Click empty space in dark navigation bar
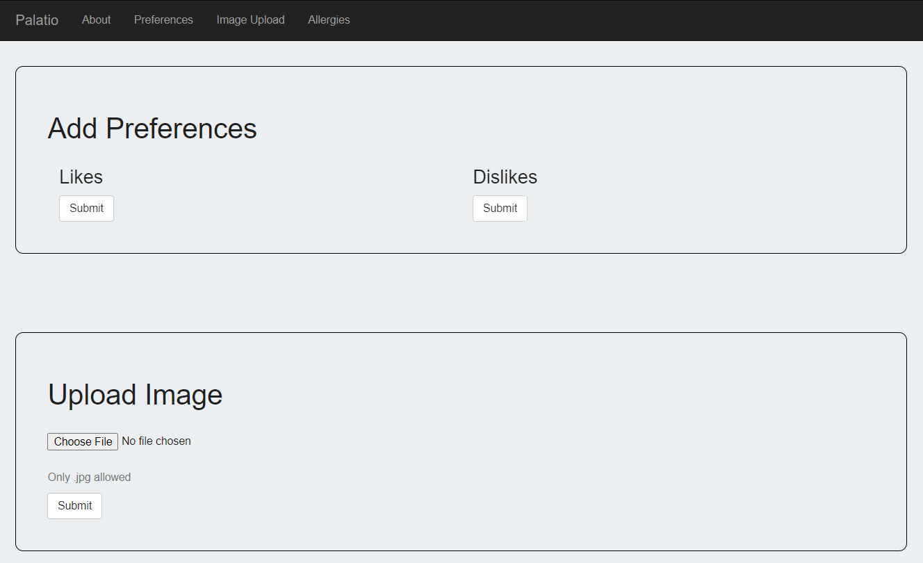923x563 pixels. click(x=626, y=20)
